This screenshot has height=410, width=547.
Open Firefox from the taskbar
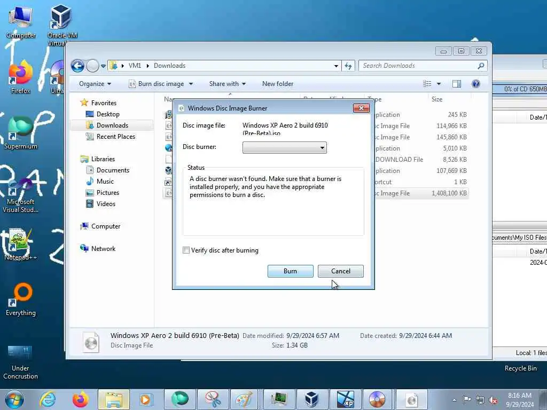click(80, 399)
